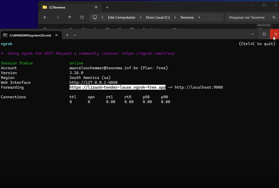The image size is (279, 188).
Task: Click the search magnifier in Explorer
Action: [274, 17]
